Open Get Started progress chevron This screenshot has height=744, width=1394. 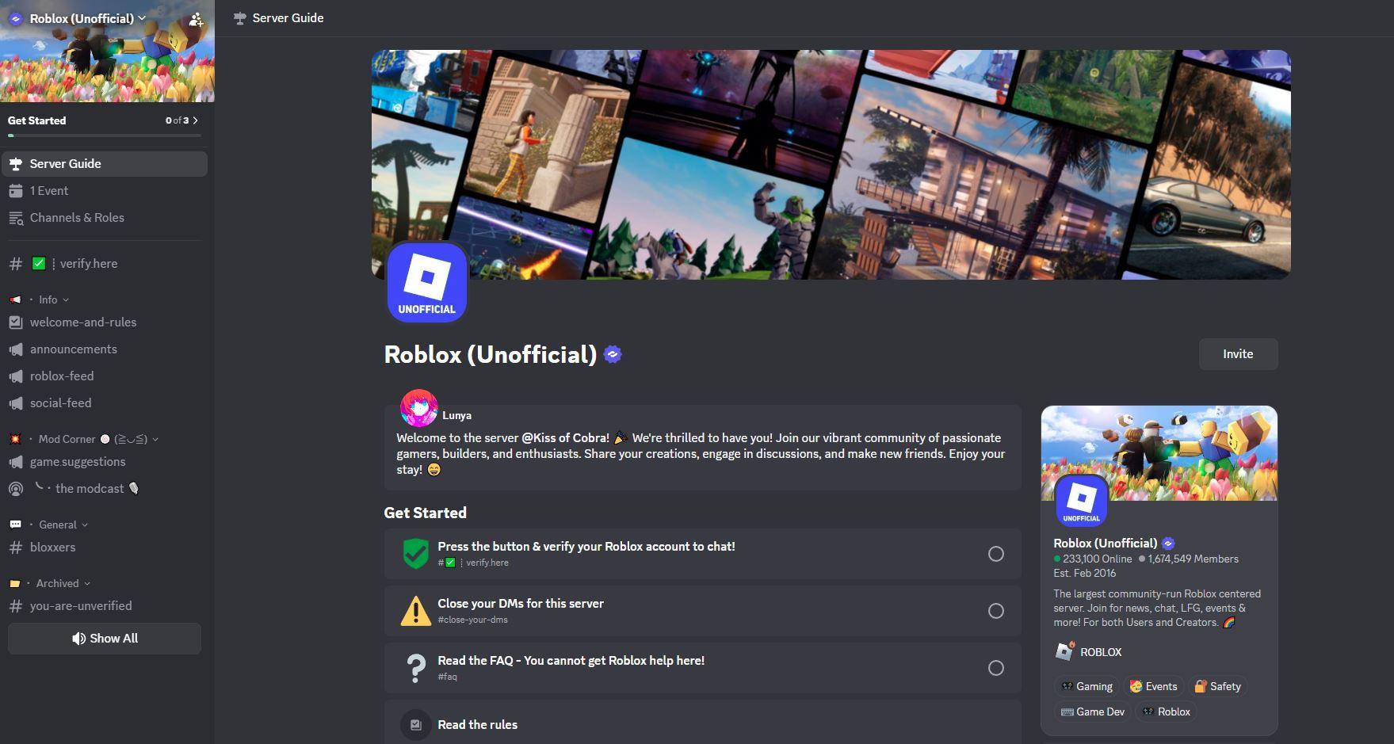point(196,120)
